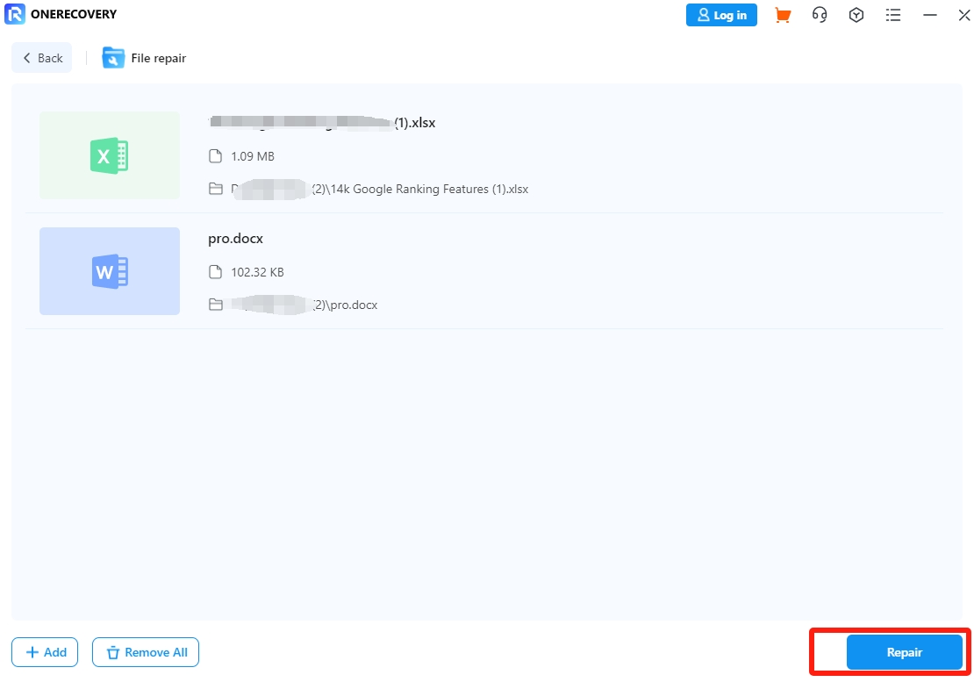Open the driver toolkit hexagon icon

pos(856,15)
